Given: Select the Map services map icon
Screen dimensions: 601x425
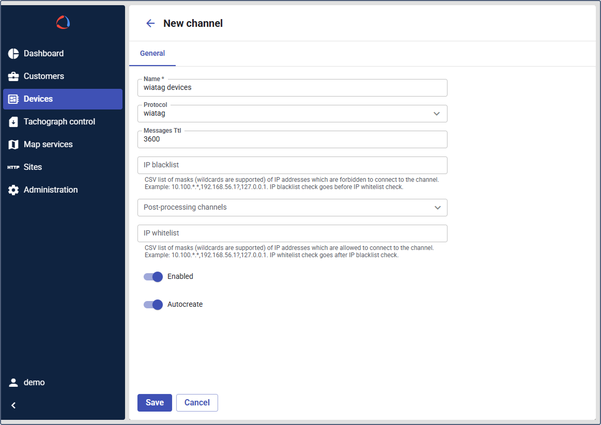Looking at the screenshot, I should tap(13, 145).
